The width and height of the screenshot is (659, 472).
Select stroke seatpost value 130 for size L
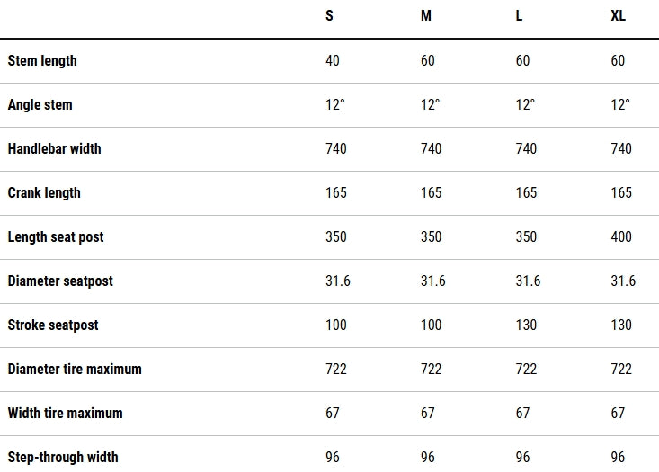(526, 325)
